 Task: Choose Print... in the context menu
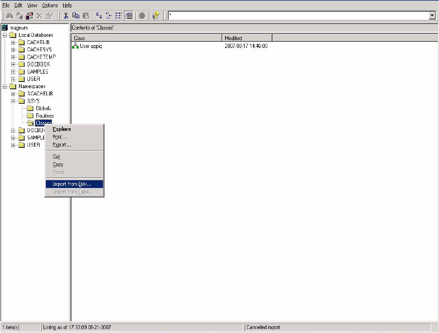click(74, 137)
